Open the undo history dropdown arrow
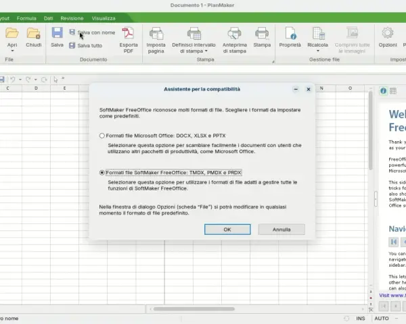This screenshot has width=406, height=324. coord(20,80)
